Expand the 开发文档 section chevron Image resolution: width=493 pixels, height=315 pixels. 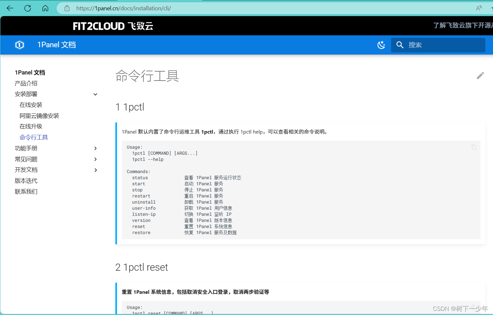(95, 170)
